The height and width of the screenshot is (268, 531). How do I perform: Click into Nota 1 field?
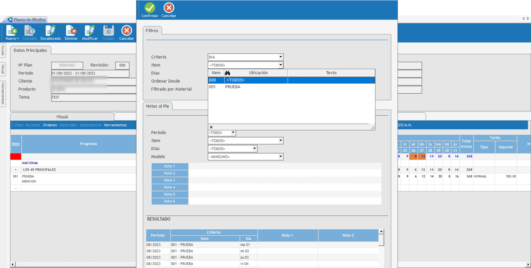[285, 166]
